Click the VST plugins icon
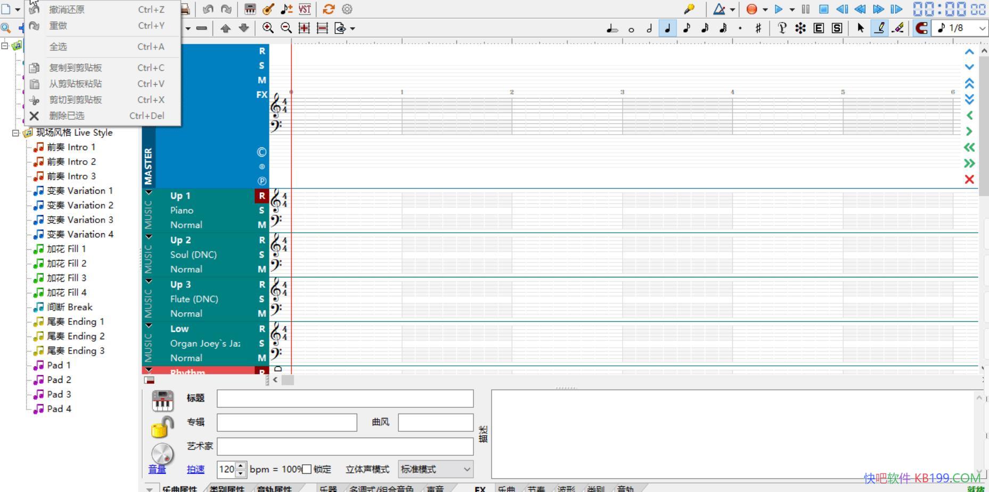The width and height of the screenshot is (989, 492). [304, 9]
